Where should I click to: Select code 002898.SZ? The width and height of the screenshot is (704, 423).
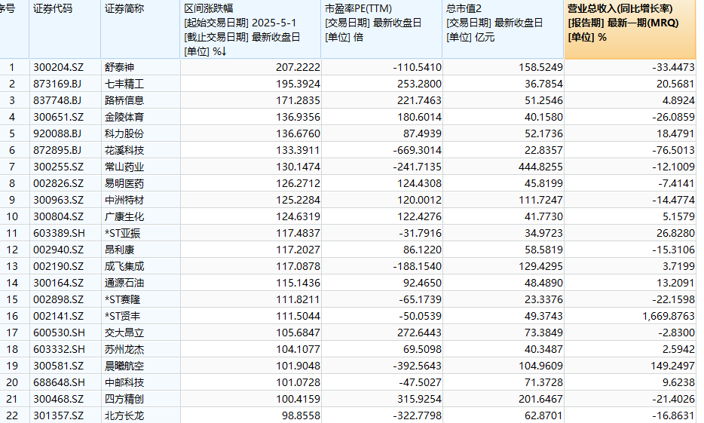pos(58,300)
